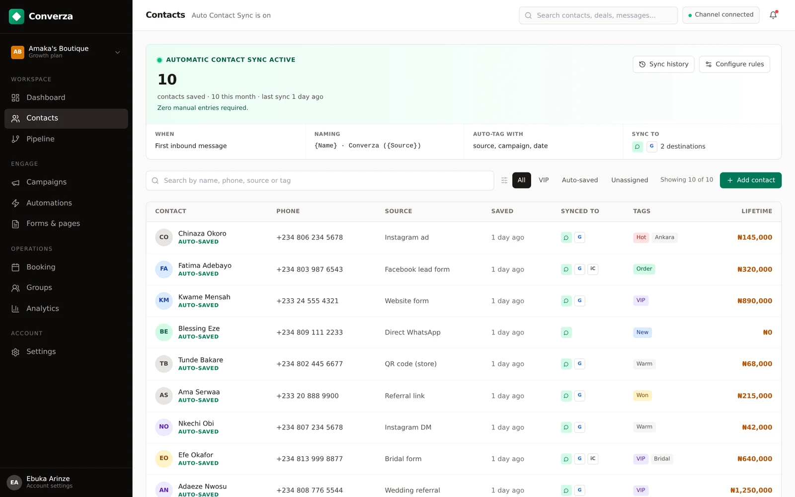
Task: Click Google sync icon in Chinaza Okoro row
Action: (x=579, y=237)
